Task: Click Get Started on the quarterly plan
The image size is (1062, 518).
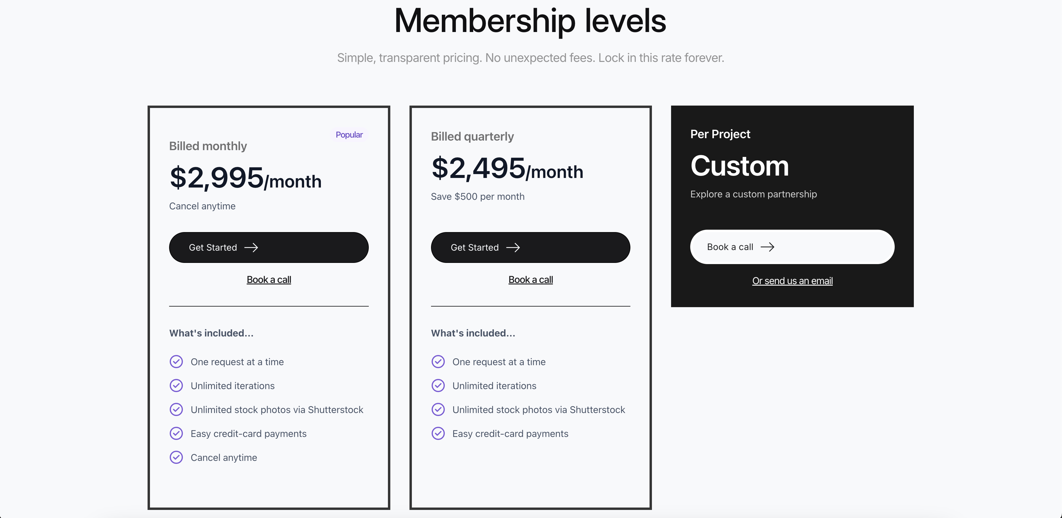Action: [x=531, y=247]
